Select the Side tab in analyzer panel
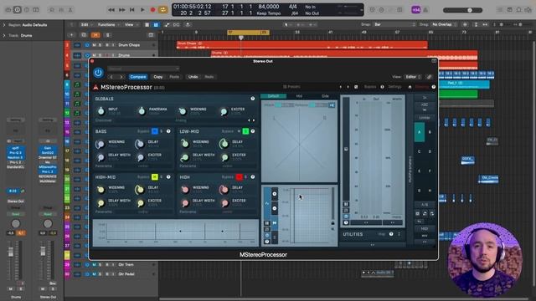Image resolution: width=536 pixels, height=301 pixels. tap(325, 96)
